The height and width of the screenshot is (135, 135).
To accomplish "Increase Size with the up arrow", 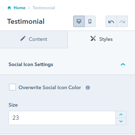I will [x=121, y=114].
